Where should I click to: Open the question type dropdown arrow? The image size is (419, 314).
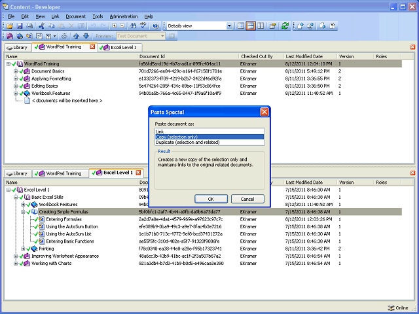tap(54, 36)
